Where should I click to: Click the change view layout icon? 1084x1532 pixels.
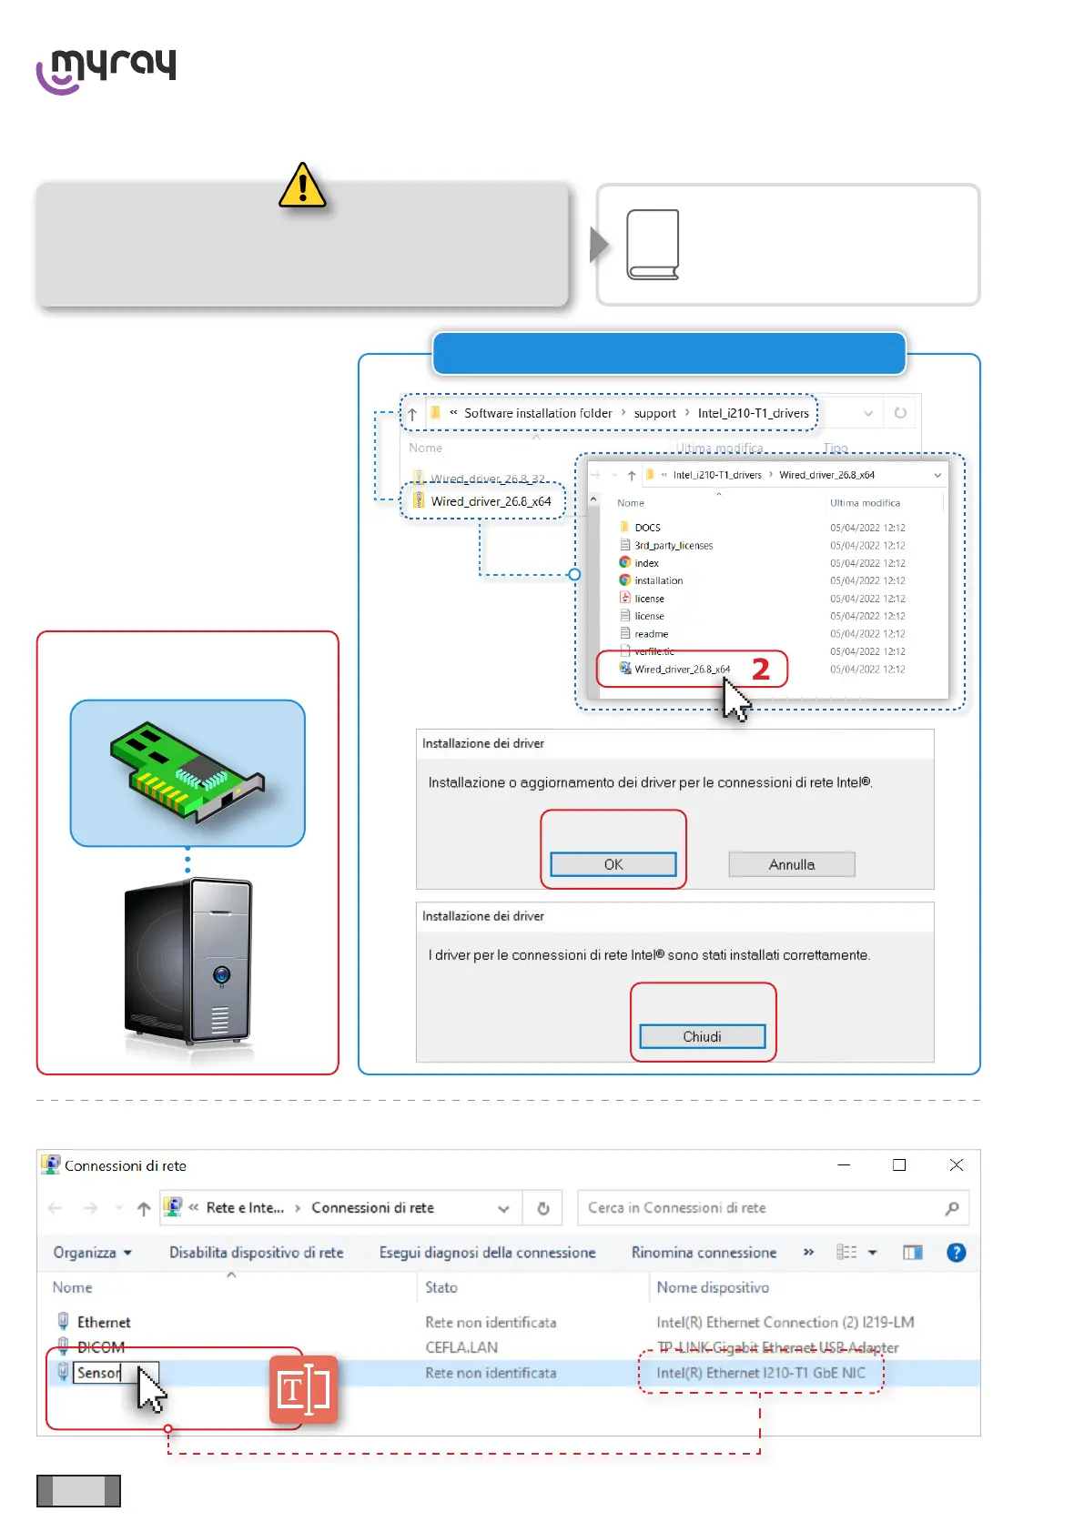tap(846, 1253)
